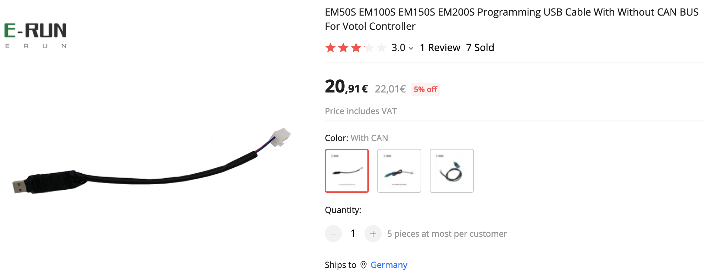The image size is (705, 275).
Task: Click the 5% off discount badge
Action: (x=425, y=89)
